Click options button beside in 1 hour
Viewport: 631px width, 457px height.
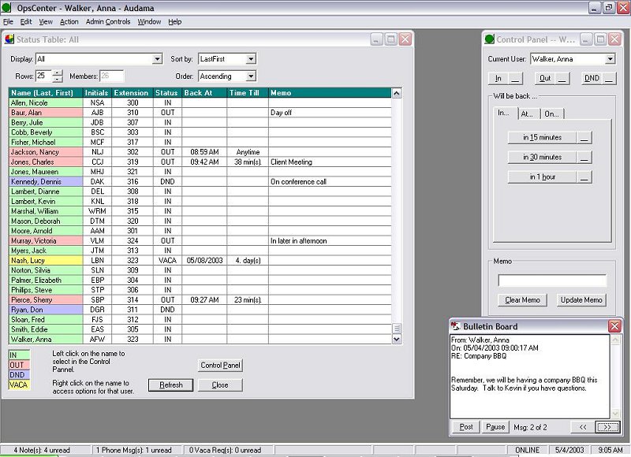pyautogui.click(x=584, y=176)
